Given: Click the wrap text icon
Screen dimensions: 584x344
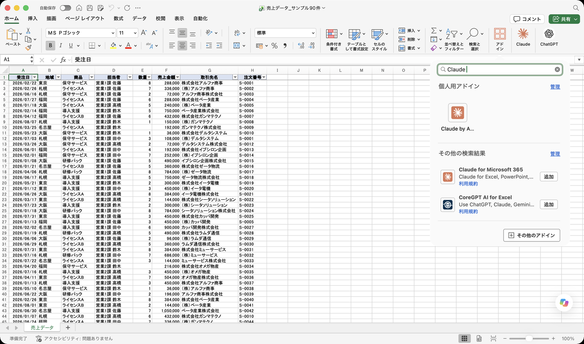Looking at the screenshot, I should click(237, 33).
